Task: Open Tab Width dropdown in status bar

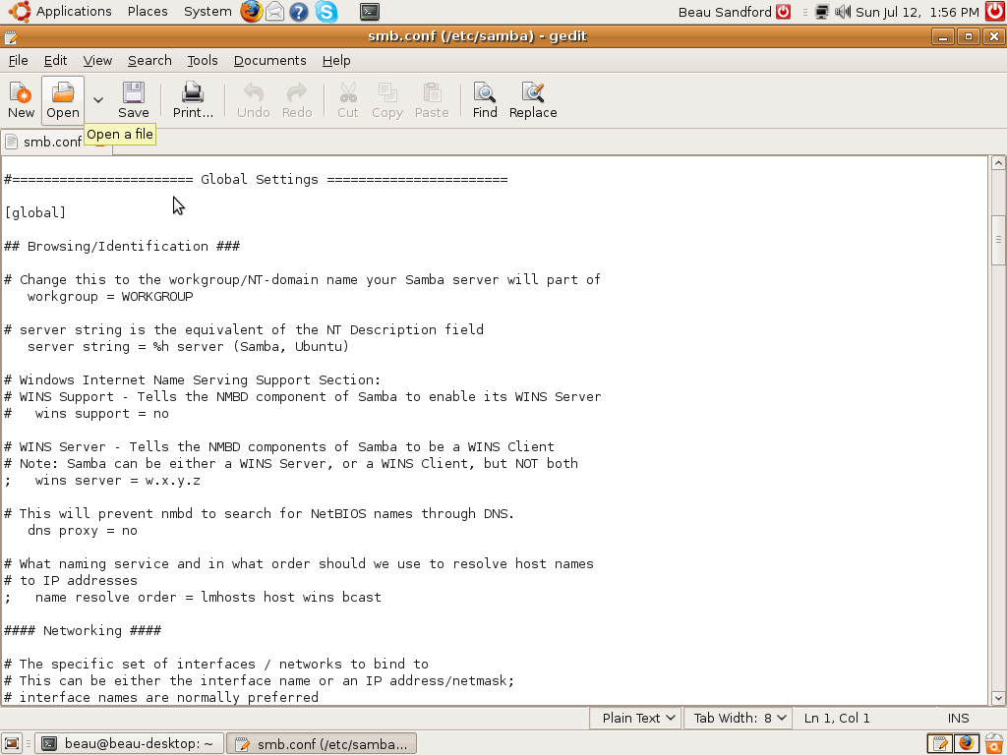Action: click(x=740, y=718)
